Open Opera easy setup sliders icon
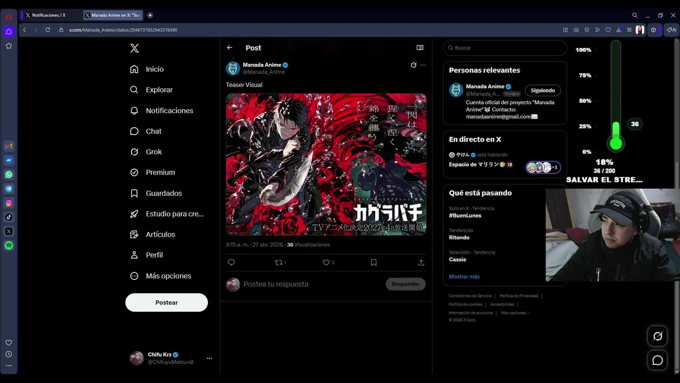This screenshot has height=383, width=680. pos(630,30)
